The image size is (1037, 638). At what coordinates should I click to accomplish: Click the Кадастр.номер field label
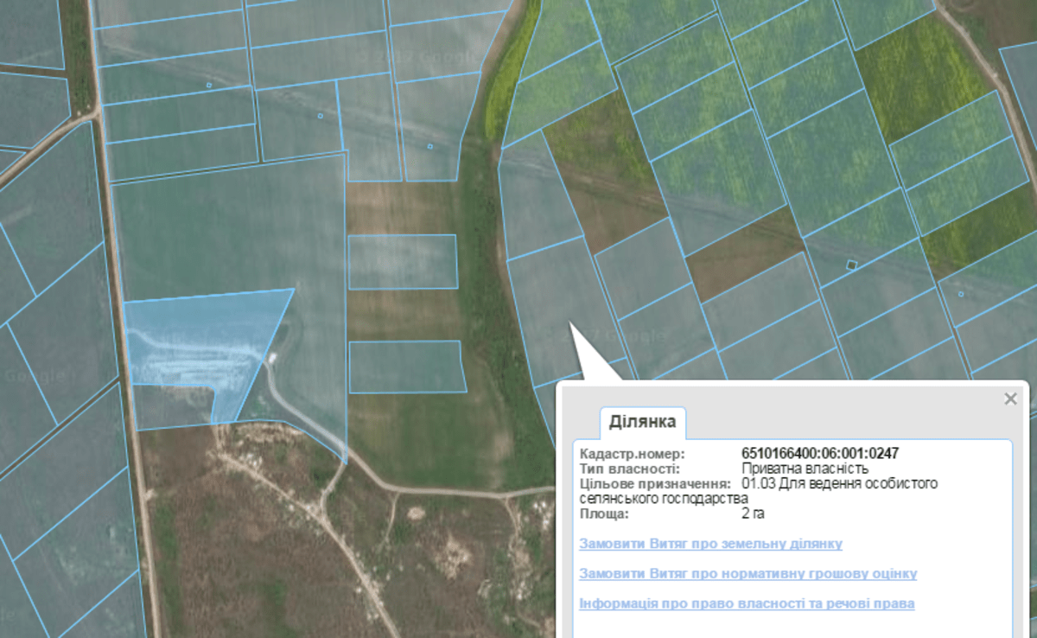[x=631, y=453]
